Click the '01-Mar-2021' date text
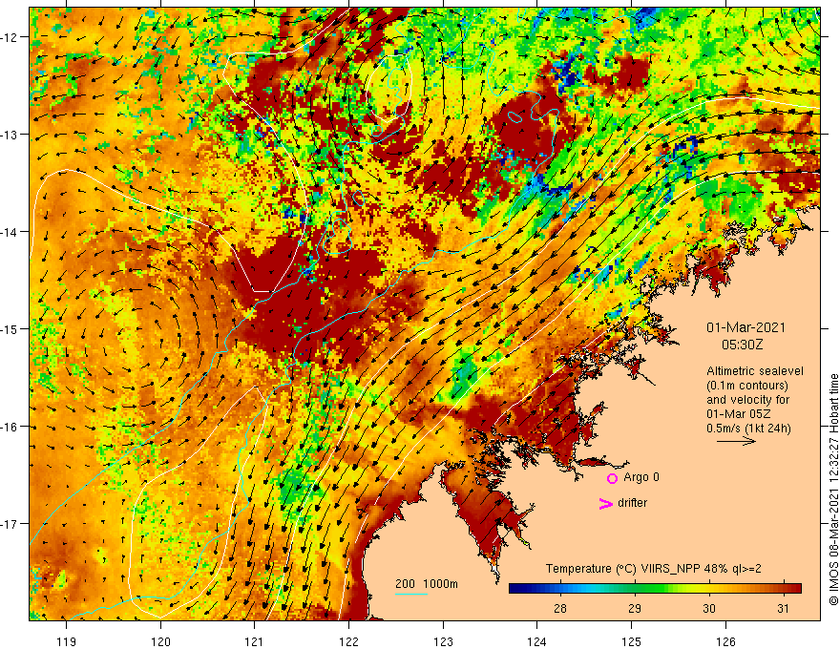 pyautogui.click(x=745, y=327)
